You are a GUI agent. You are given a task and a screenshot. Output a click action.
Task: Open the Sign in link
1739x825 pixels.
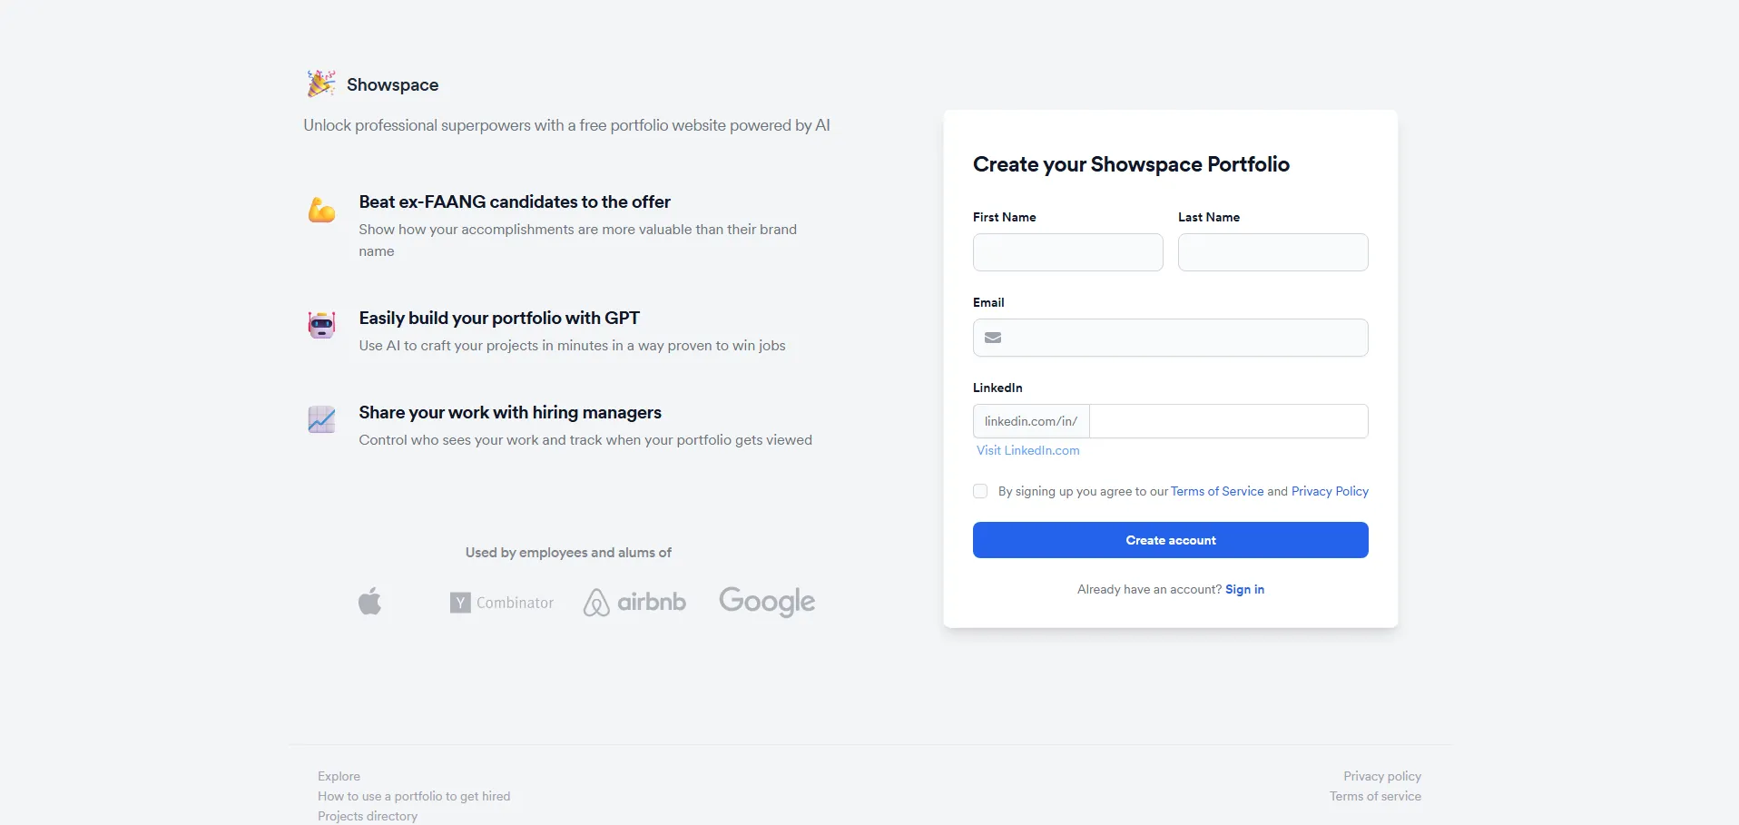click(x=1244, y=589)
